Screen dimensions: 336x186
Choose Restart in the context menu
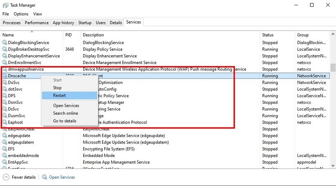pos(69,95)
